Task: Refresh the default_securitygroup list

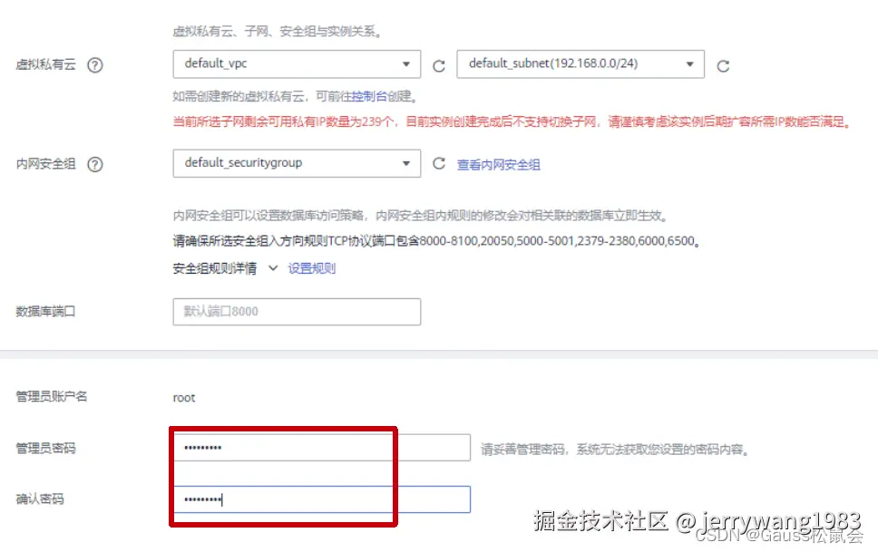Action: (x=439, y=164)
